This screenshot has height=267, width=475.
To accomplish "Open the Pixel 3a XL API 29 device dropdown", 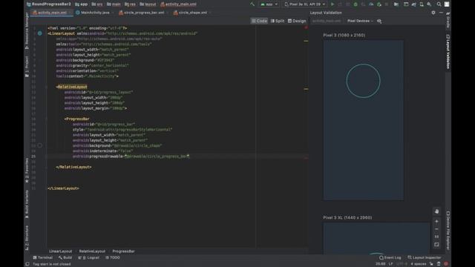I will [x=305, y=4].
